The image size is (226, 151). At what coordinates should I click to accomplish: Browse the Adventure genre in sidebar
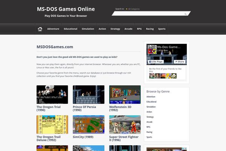coord(151,97)
